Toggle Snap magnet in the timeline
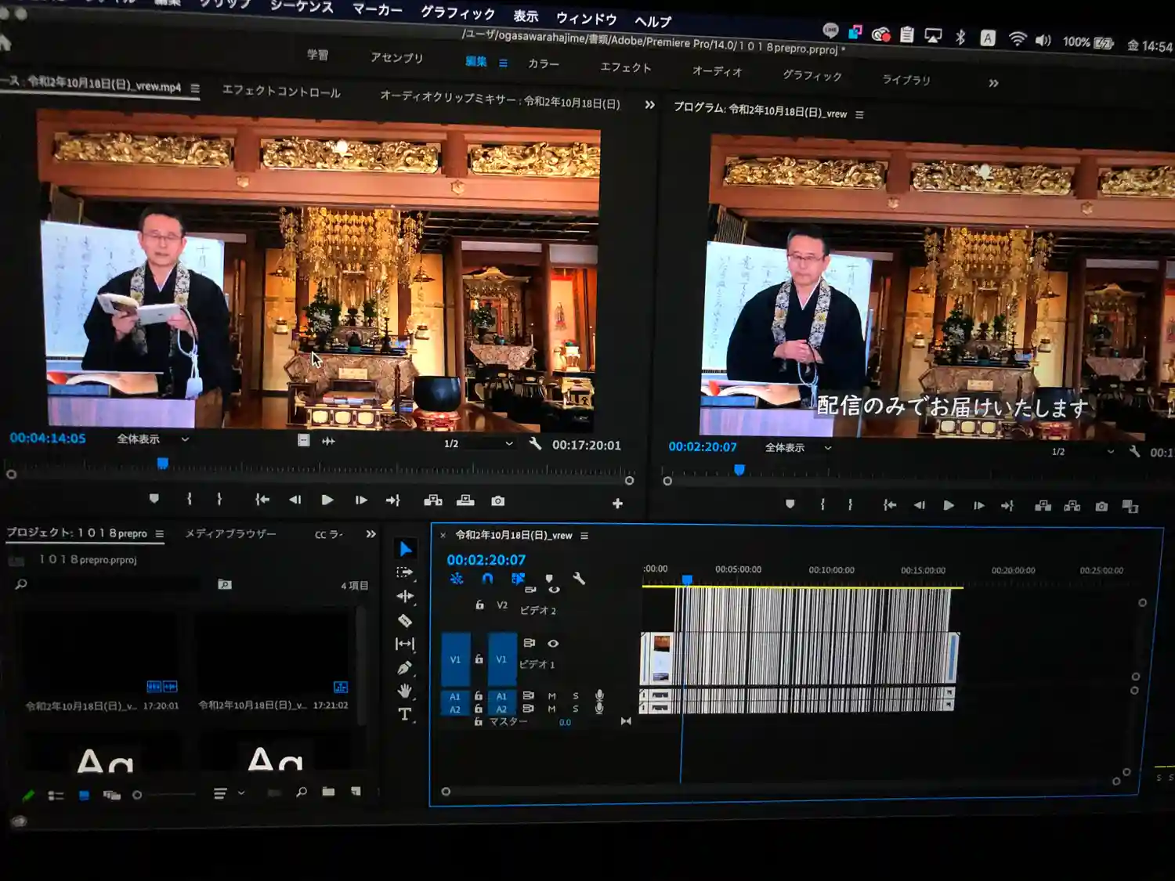This screenshot has width=1175, height=881. point(487,579)
